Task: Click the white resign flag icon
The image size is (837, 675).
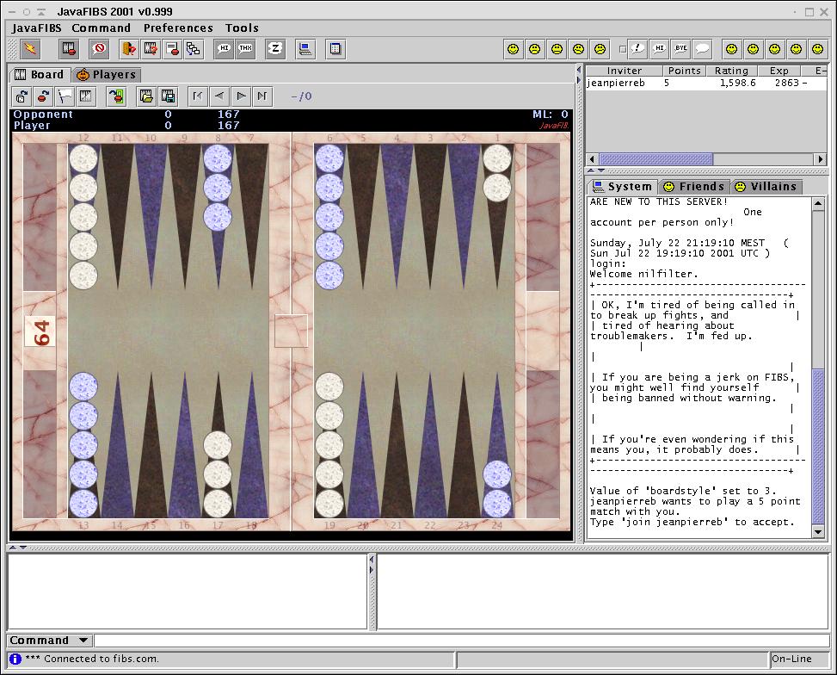Action: pos(65,96)
